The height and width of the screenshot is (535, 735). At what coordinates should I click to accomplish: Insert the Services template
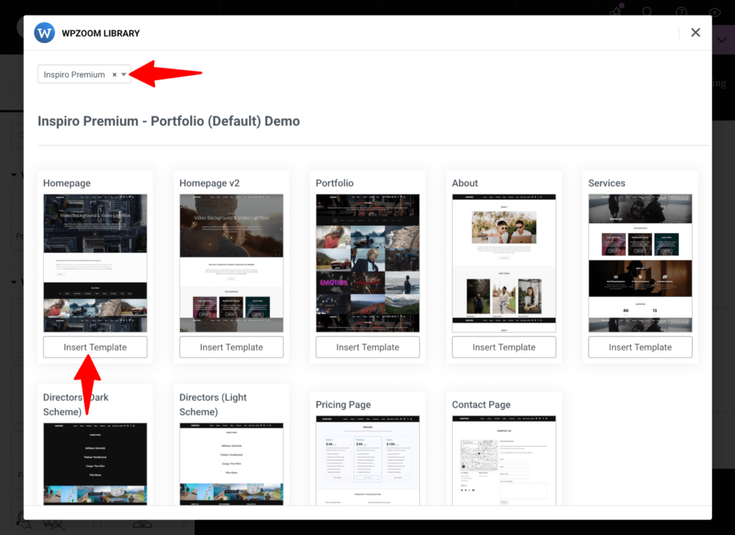[x=640, y=347]
